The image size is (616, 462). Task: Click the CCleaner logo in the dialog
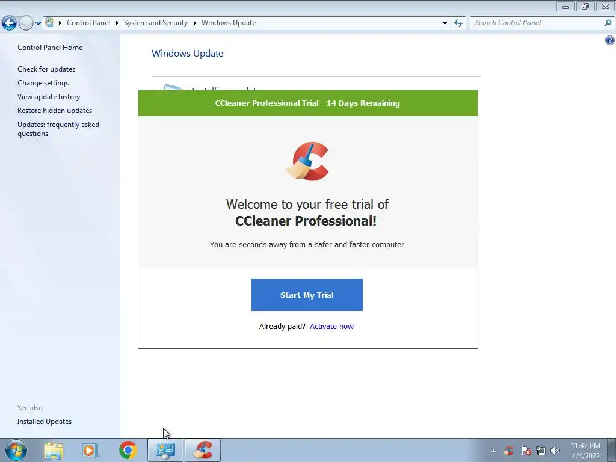[x=307, y=161]
